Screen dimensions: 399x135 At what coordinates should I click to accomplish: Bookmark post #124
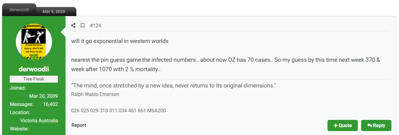(82, 26)
